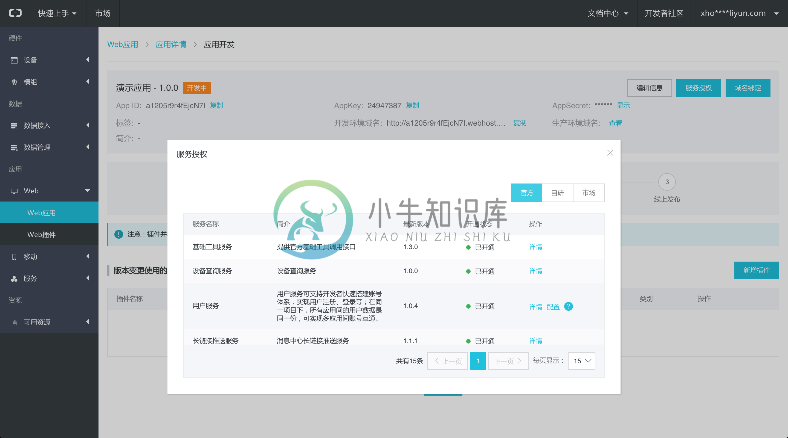
Task: Click the 新增插件 button
Action: [x=757, y=270]
